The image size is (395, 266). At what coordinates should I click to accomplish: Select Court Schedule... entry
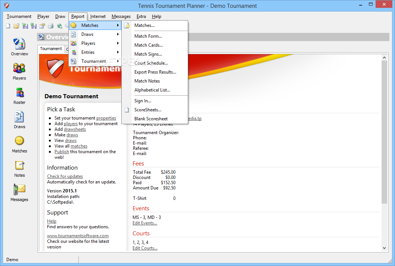coord(155,63)
